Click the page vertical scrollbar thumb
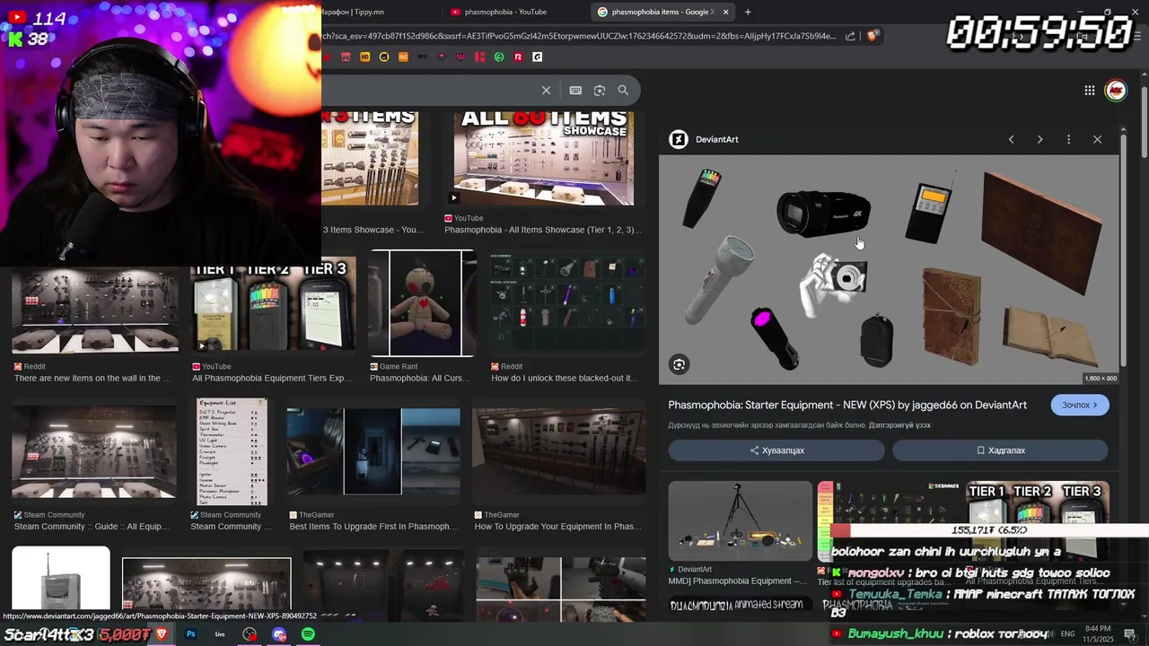Screen dimensions: 1149x646 [x=1145, y=121]
